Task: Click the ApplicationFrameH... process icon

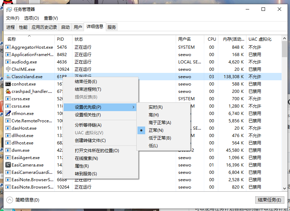Action: tap(8, 55)
